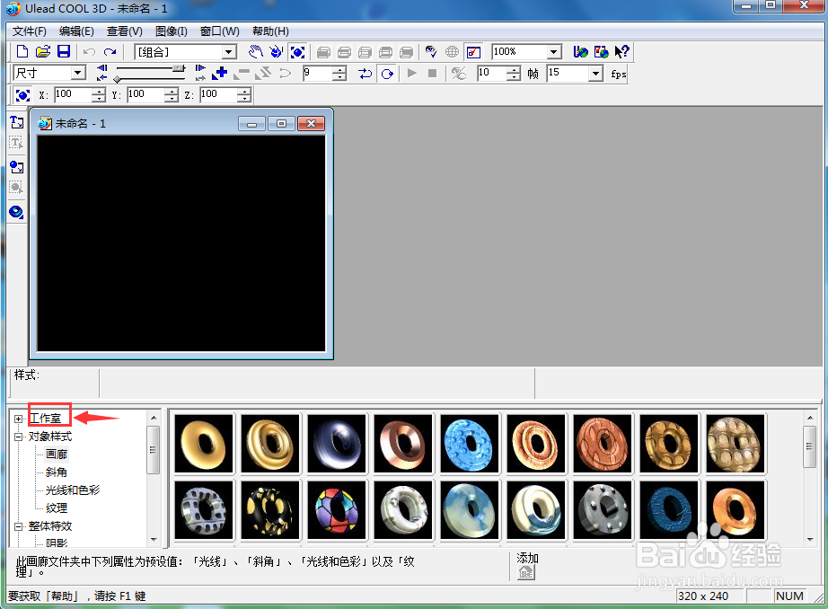Viewport: 828px width, 609px height.
Task: Click the gallery vertical scrollbar down arrow
Action: [809, 539]
